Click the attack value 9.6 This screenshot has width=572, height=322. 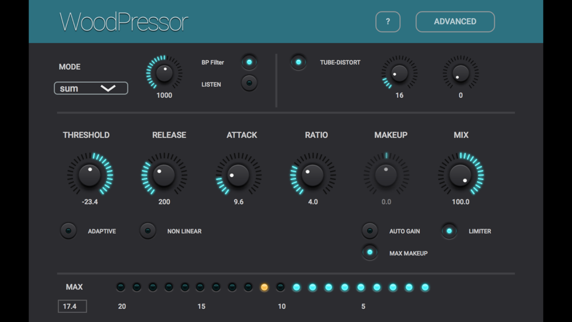(239, 202)
